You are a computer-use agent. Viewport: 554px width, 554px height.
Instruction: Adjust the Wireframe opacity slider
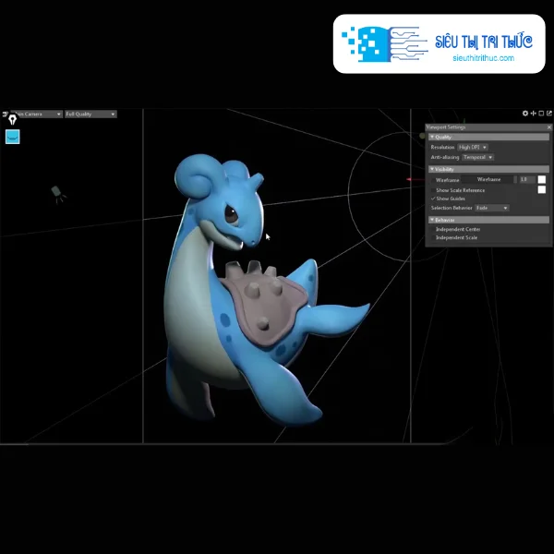click(489, 179)
